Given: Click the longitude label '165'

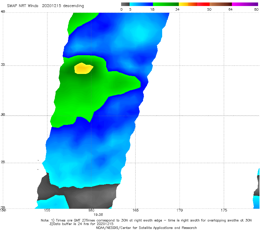Looking at the screenshot, I should tap(135, 210).
